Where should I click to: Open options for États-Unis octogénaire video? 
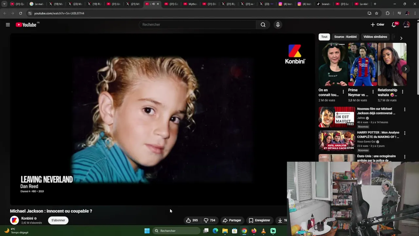click(x=405, y=157)
